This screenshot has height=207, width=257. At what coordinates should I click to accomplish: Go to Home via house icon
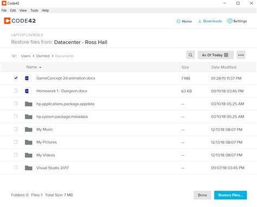coord(178,21)
